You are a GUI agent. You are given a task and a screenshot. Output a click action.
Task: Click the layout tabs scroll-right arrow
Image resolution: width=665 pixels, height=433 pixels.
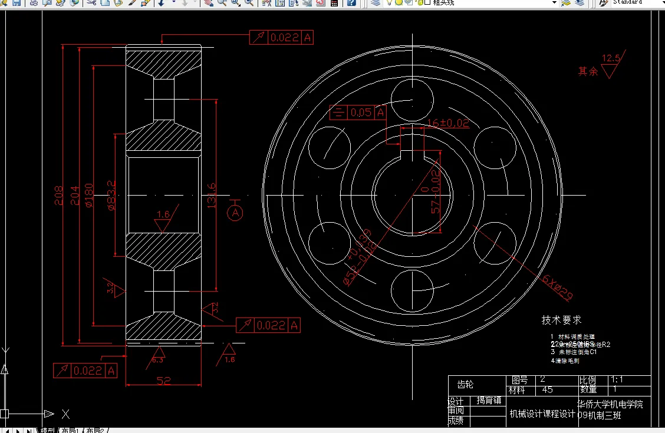18,431
